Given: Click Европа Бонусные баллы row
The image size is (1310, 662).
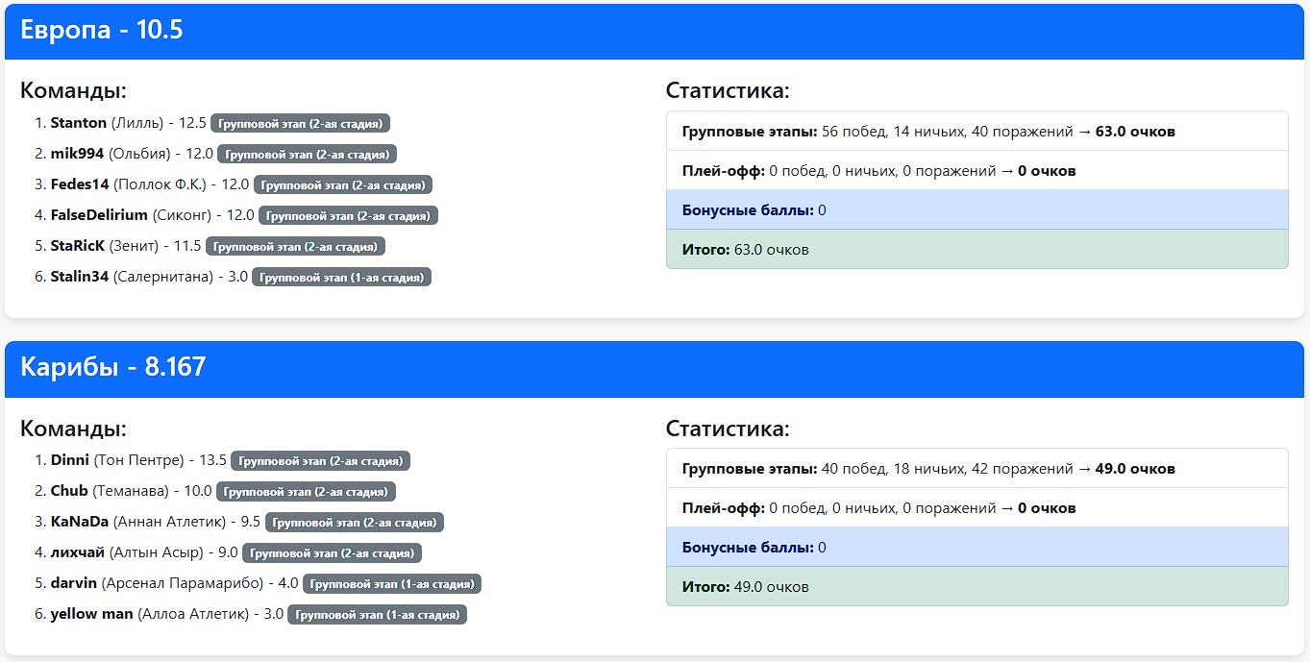Looking at the screenshot, I should [977, 209].
